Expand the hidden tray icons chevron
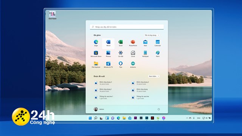 187,118
